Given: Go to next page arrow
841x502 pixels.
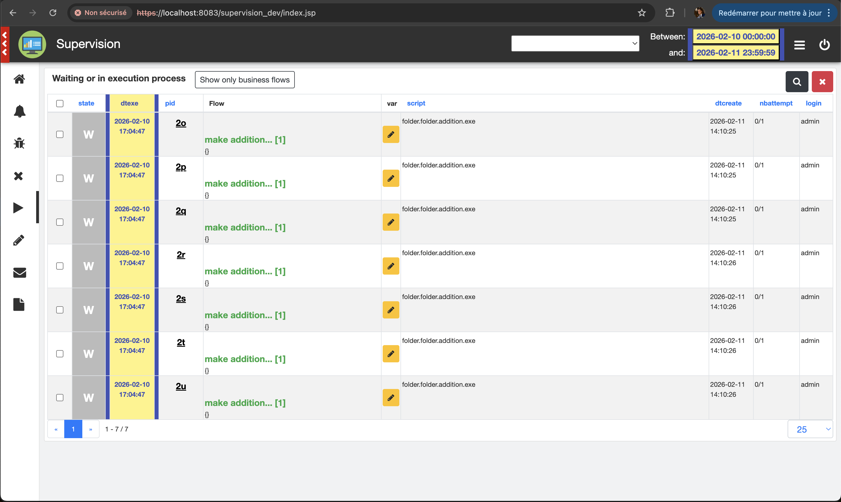Looking at the screenshot, I should pos(90,429).
